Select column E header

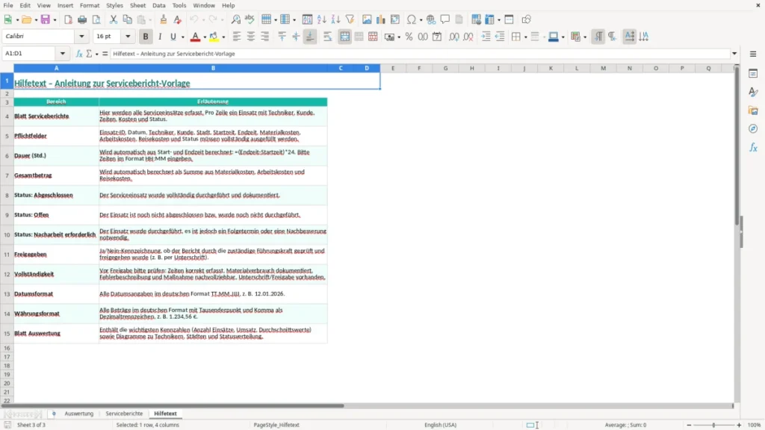pos(393,68)
